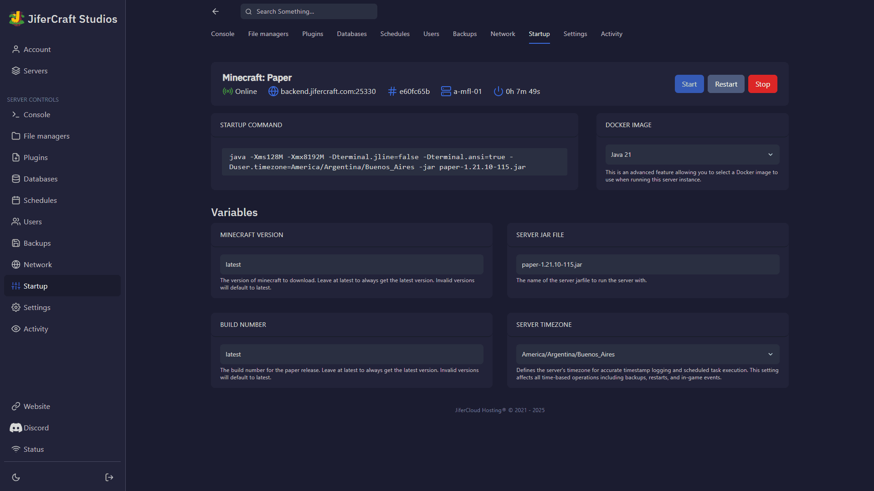Screen dimensions: 874x491
Task: Open the Server Timezone dropdown
Action: point(647,354)
